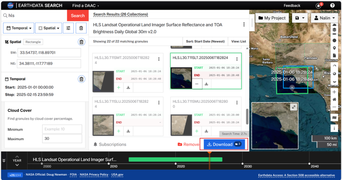
Task: Show the map info button
Action: [x=334, y=128]
